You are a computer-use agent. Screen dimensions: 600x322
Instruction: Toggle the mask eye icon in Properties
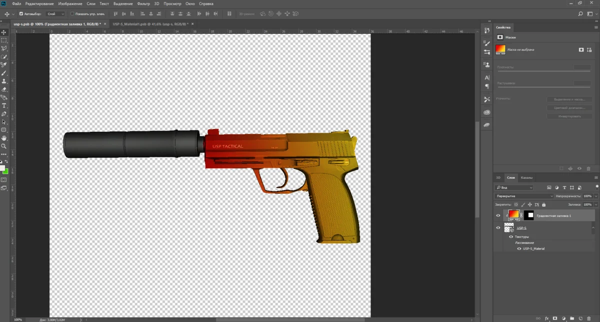(580, 169)
